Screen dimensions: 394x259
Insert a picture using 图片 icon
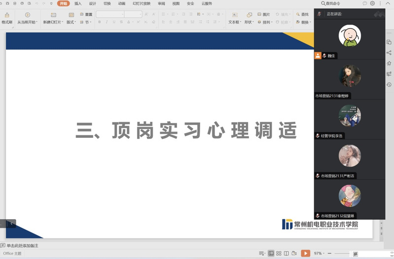(263, 15)
